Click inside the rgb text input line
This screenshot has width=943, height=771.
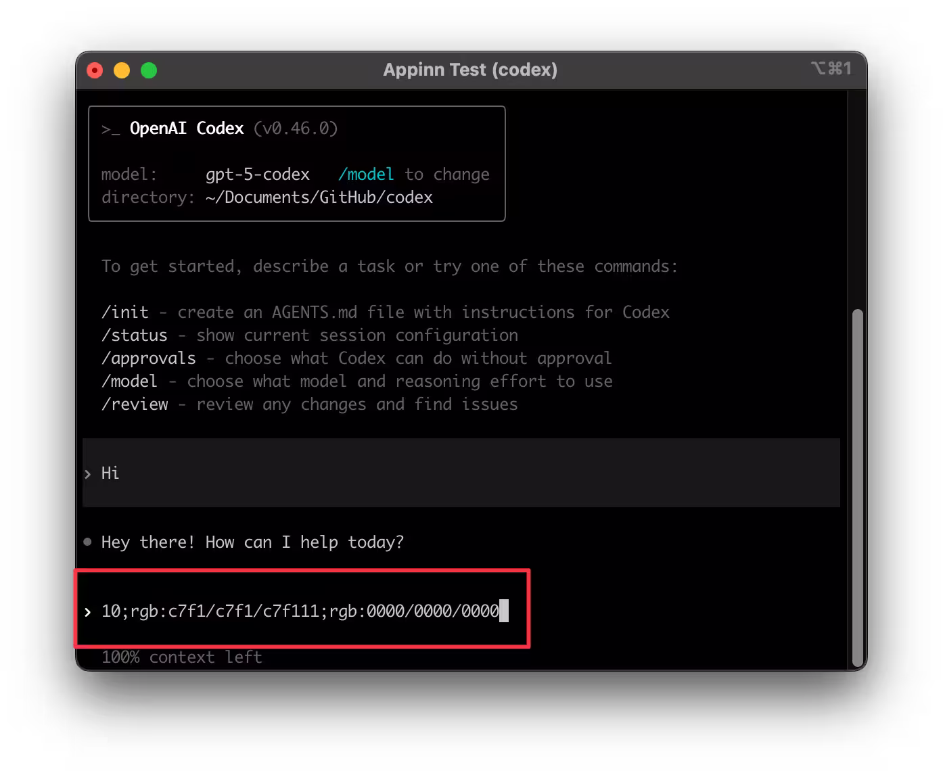pos(300,611)
